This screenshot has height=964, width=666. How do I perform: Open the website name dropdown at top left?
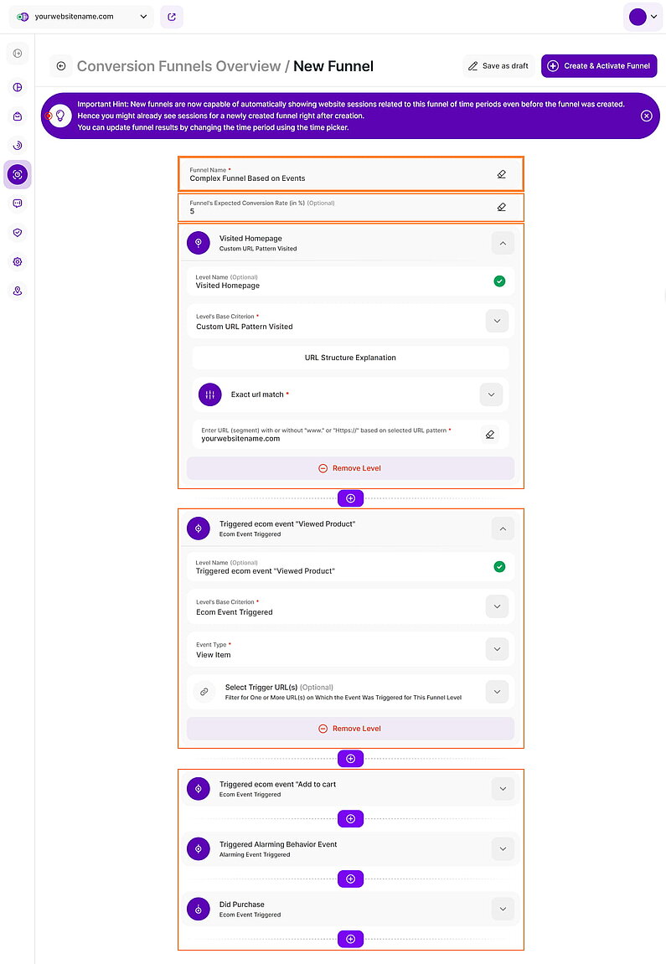80,17
